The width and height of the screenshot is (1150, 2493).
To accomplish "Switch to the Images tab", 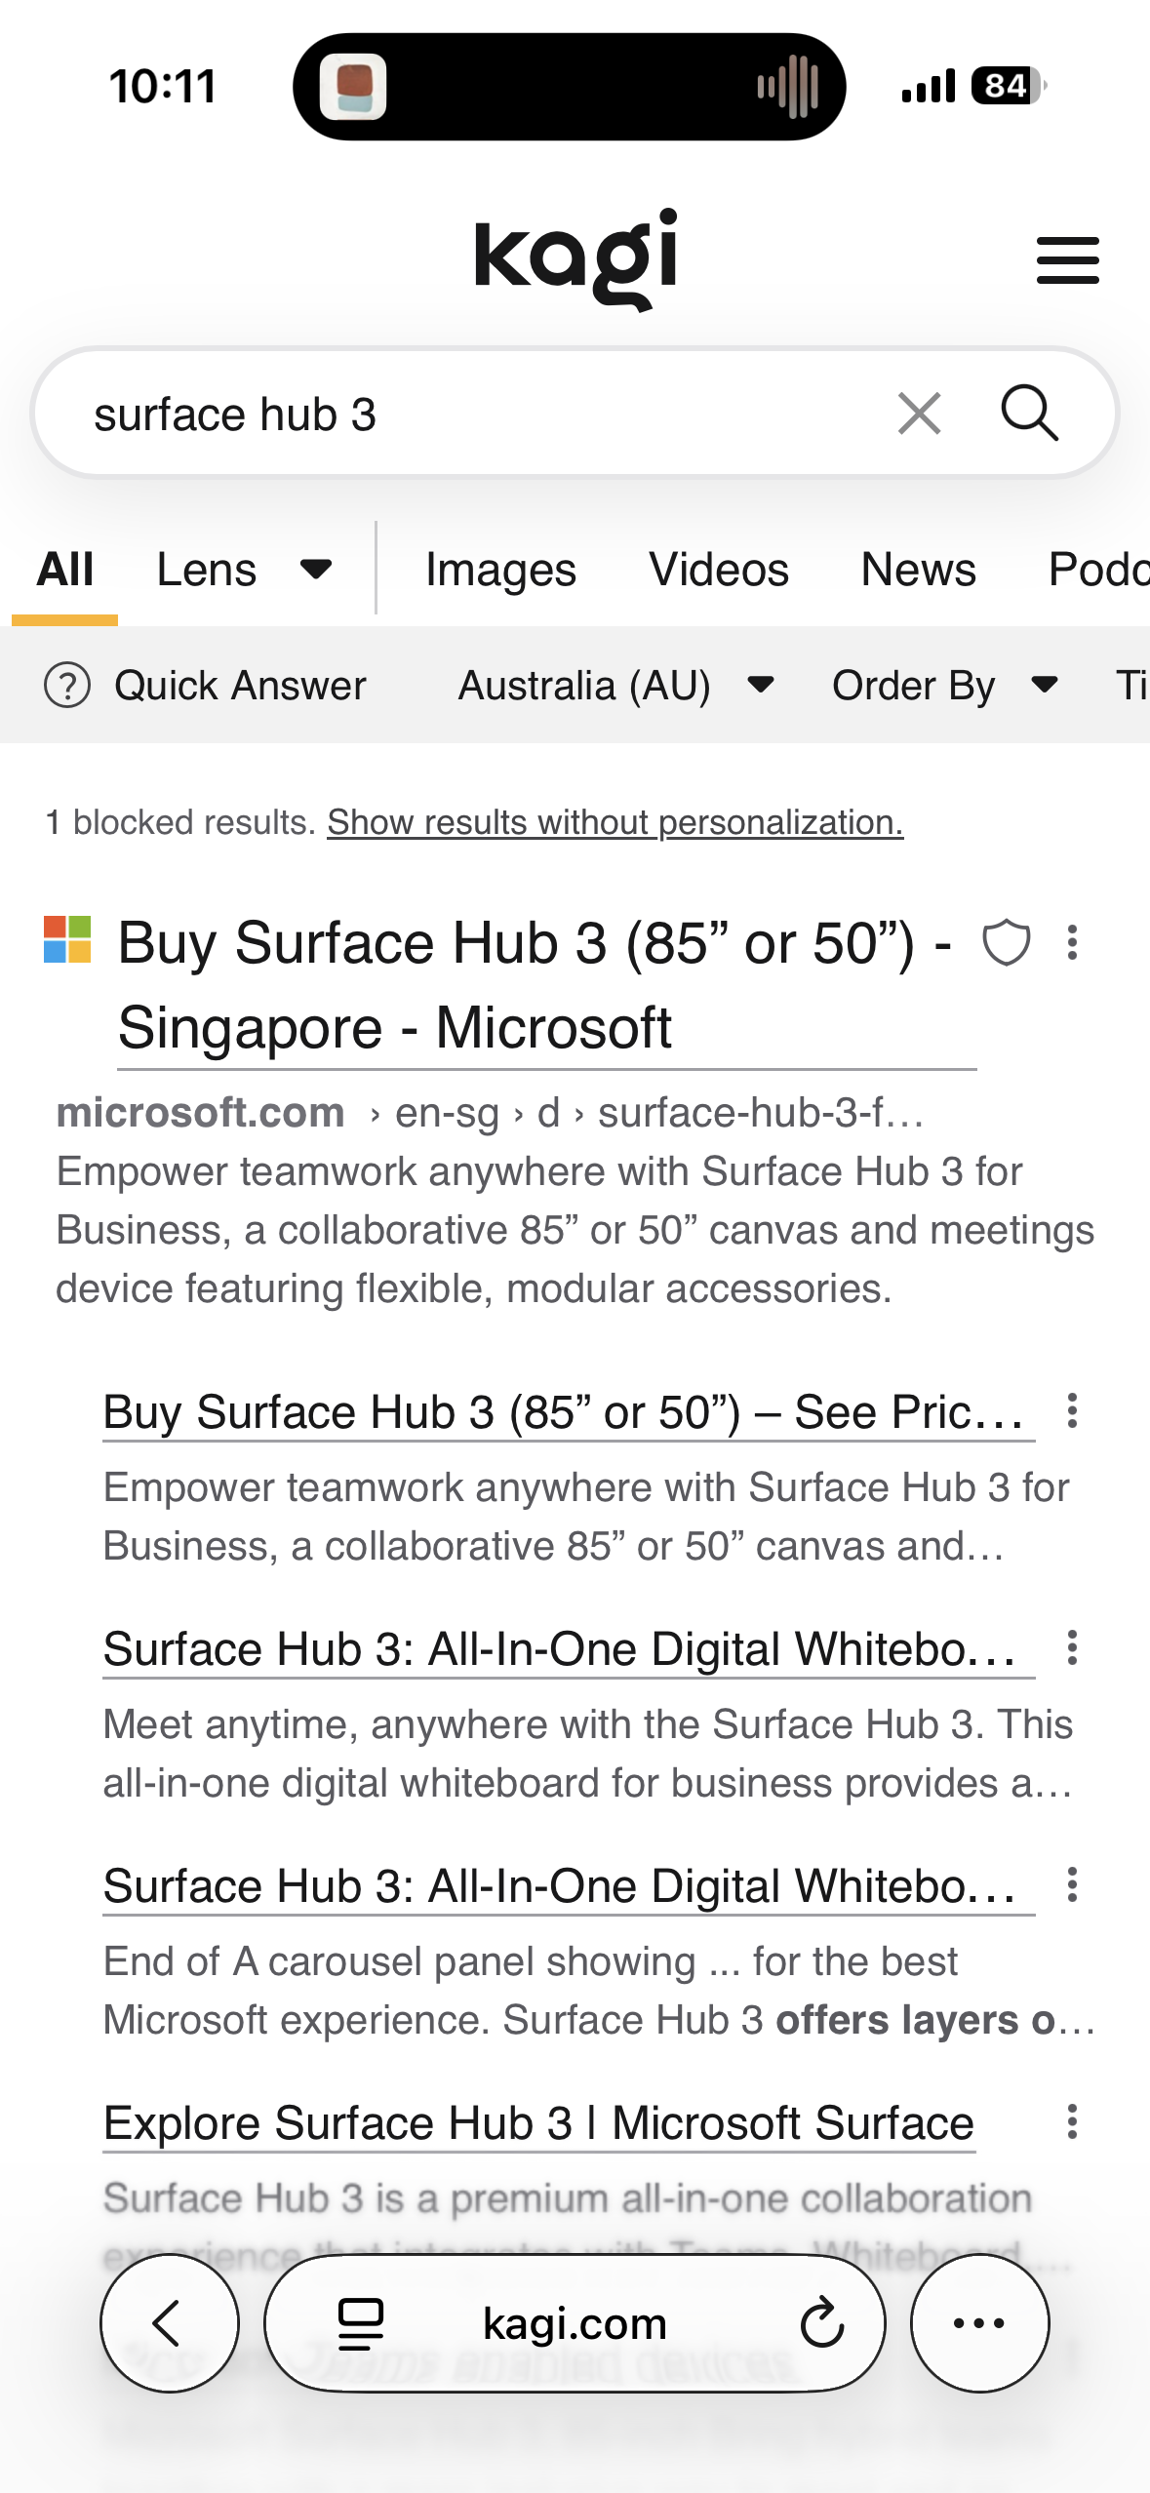I will point(500,570).
